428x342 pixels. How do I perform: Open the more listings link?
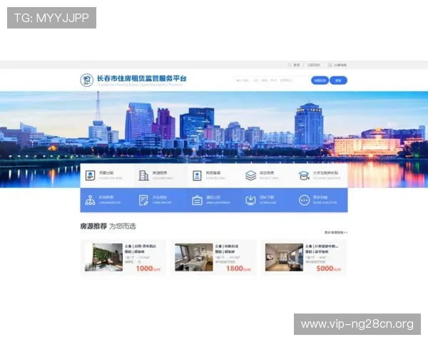(336, 232)
